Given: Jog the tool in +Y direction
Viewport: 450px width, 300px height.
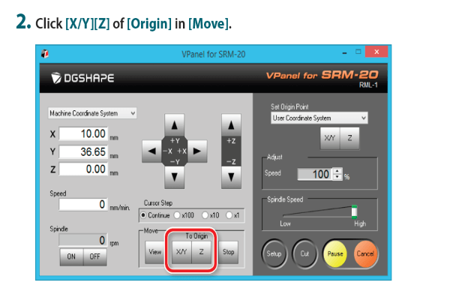Looking at the screenshot, I should tap(174, 125).
